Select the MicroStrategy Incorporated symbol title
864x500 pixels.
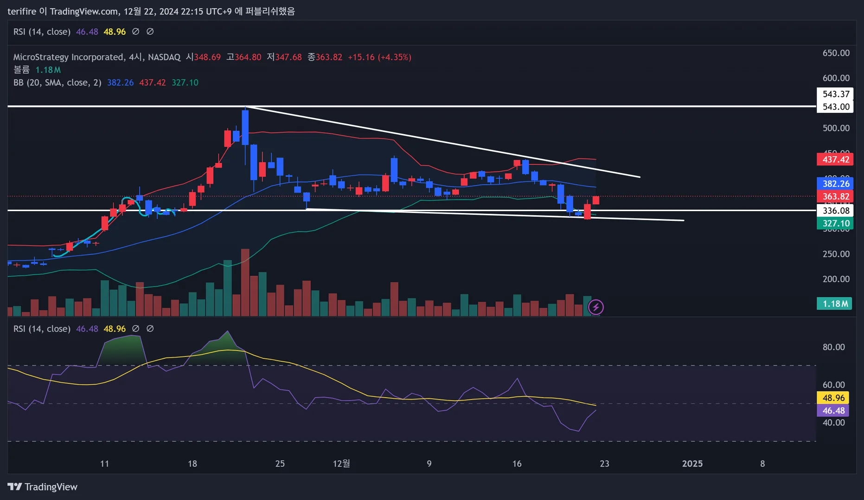(x=96, y=57)
